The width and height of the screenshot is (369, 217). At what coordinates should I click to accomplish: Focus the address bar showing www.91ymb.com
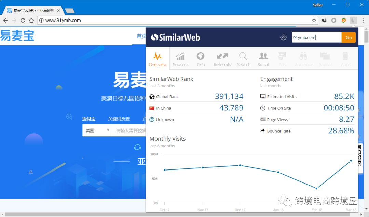[x=178, y=21]
